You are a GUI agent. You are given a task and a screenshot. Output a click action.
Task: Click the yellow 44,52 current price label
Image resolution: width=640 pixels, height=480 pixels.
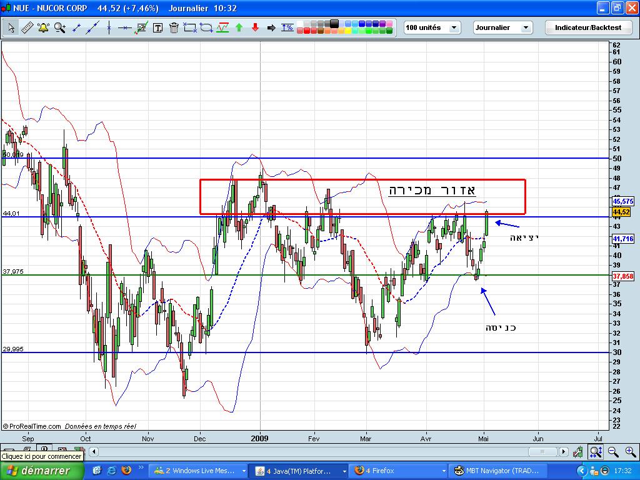[x=621, y=212]
